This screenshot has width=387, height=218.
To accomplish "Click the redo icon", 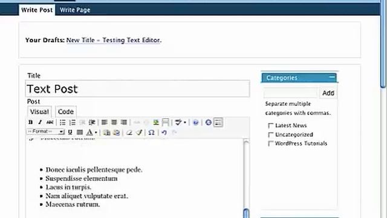I will (x=174, y=133).
